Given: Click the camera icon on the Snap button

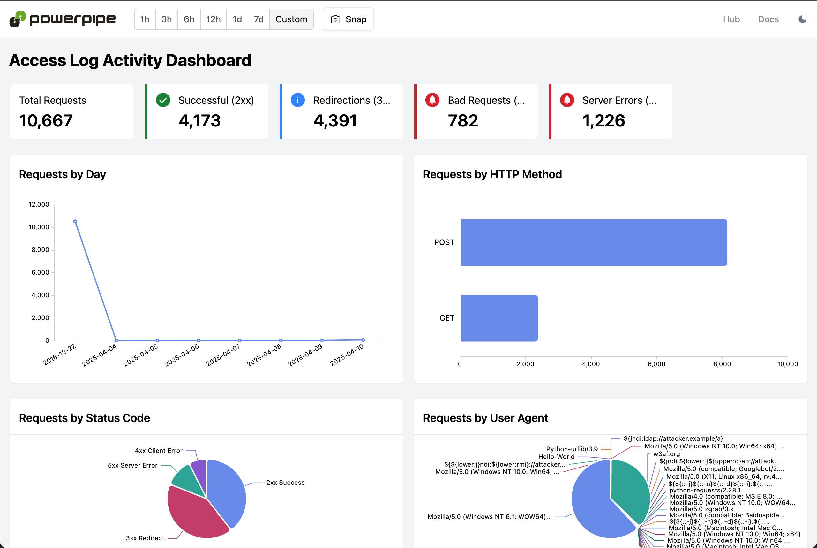Looking at the screenshot, I should pos(335,19).
